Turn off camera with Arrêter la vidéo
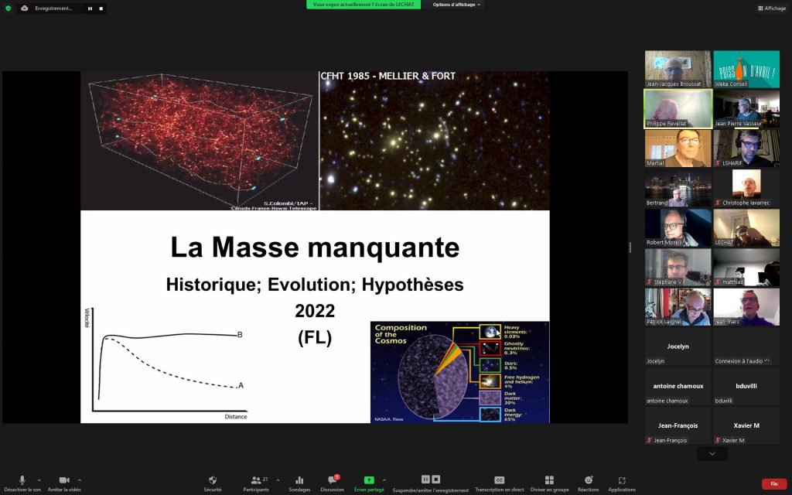The height and width of the screenshot is (495, 792). [x=64, y=483]
